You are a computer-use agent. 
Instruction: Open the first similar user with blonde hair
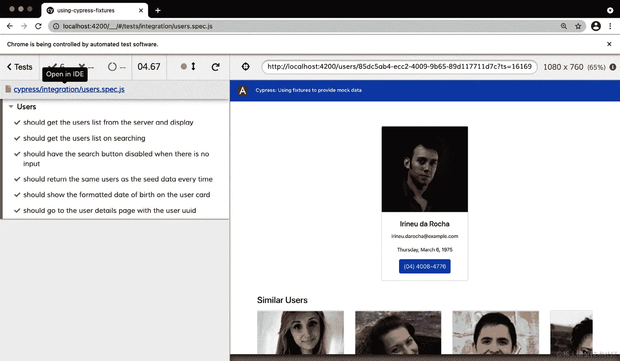[x=301, y=332]
